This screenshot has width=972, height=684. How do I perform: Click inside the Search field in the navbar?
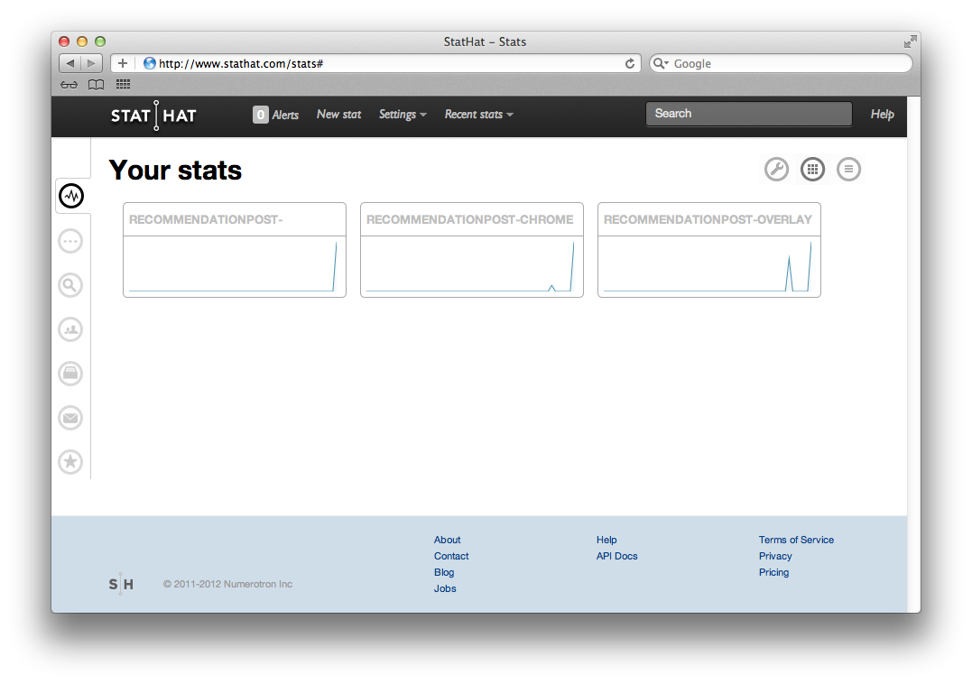(x=748, y=113)
